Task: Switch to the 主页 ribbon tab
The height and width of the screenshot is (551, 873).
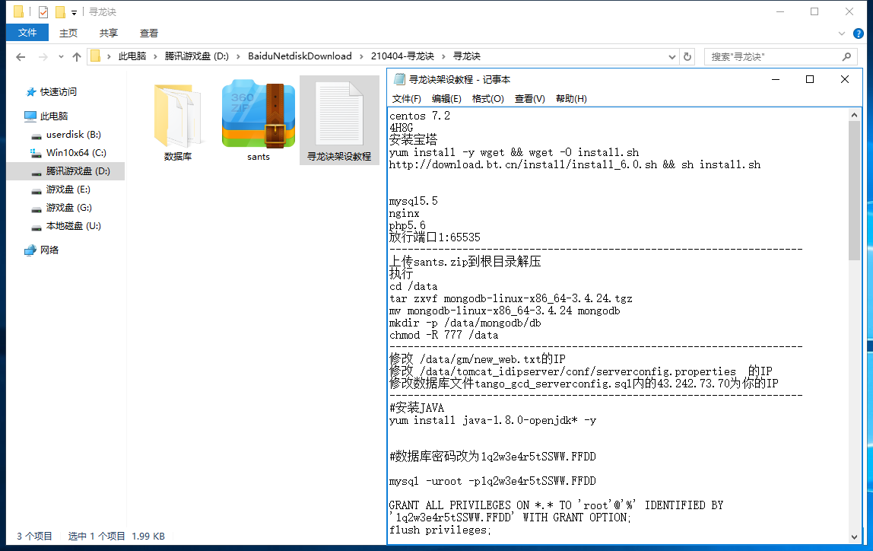Action: tap(68, 33)
